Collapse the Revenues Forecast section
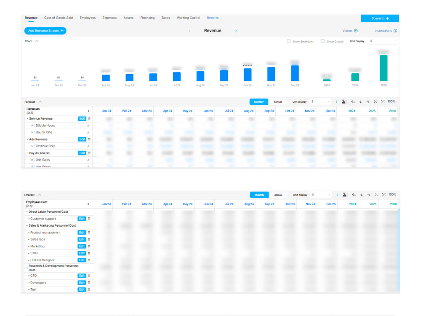The height and width of the screenshot is (316, 421). pos(40,102)
